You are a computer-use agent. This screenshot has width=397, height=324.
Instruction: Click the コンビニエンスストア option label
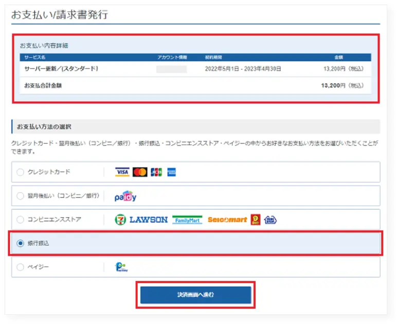tap(55, 219)
